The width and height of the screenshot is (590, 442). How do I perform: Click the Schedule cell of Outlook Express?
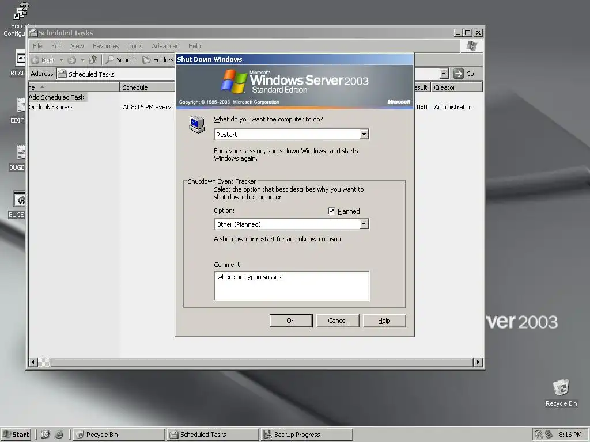(x=149, y=107)
